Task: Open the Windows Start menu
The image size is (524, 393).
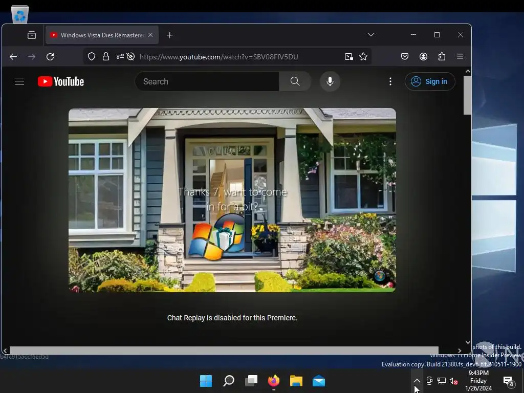Action: [206, 381]
